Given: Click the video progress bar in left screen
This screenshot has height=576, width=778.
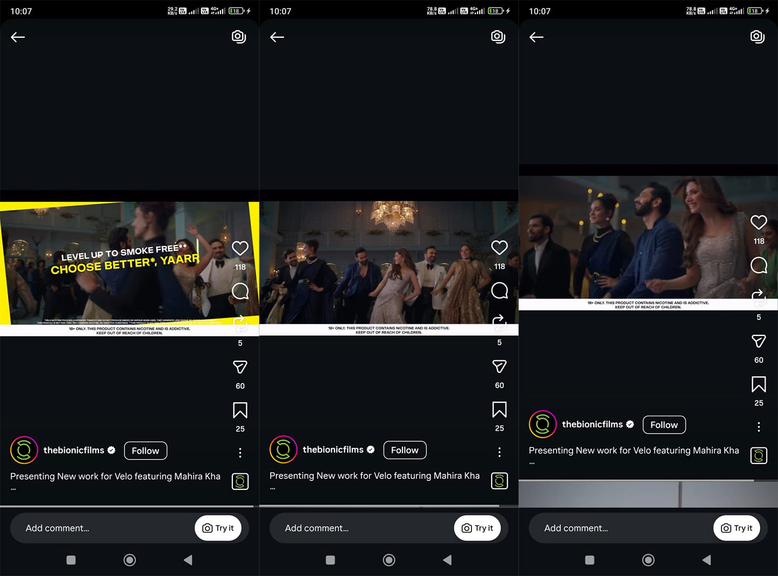Looking at the screenshot, I should pos(127,506).
